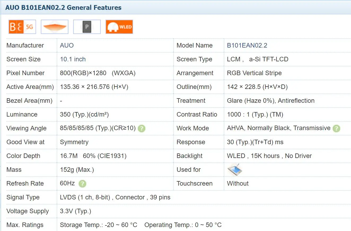351x231 pixels.
Task: Select the '60Hz' refresh rate value
Action: coord(68,183)
